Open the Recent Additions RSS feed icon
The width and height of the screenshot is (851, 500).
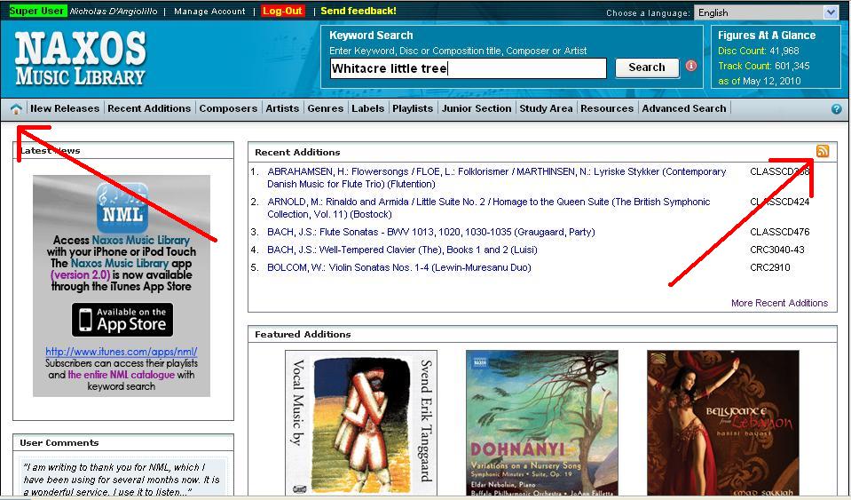click(x=823, y=151)
